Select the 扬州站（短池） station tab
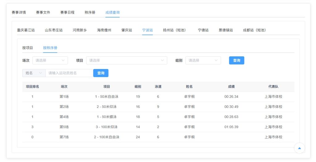This screenshot has width=316, height=162. [x=174, y=30]
